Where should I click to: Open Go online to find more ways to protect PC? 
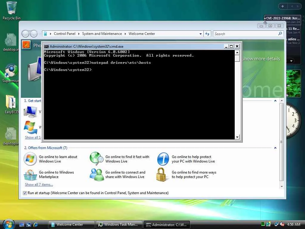(x=194, y=174)
